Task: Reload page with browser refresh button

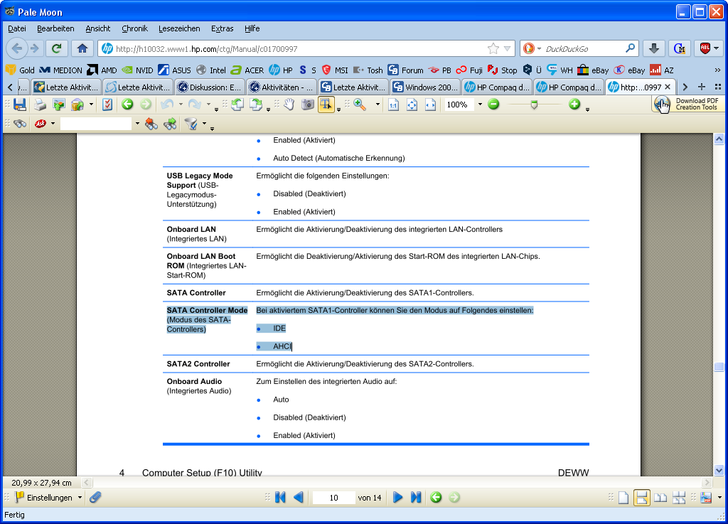Action: click(x=57, y=48)
